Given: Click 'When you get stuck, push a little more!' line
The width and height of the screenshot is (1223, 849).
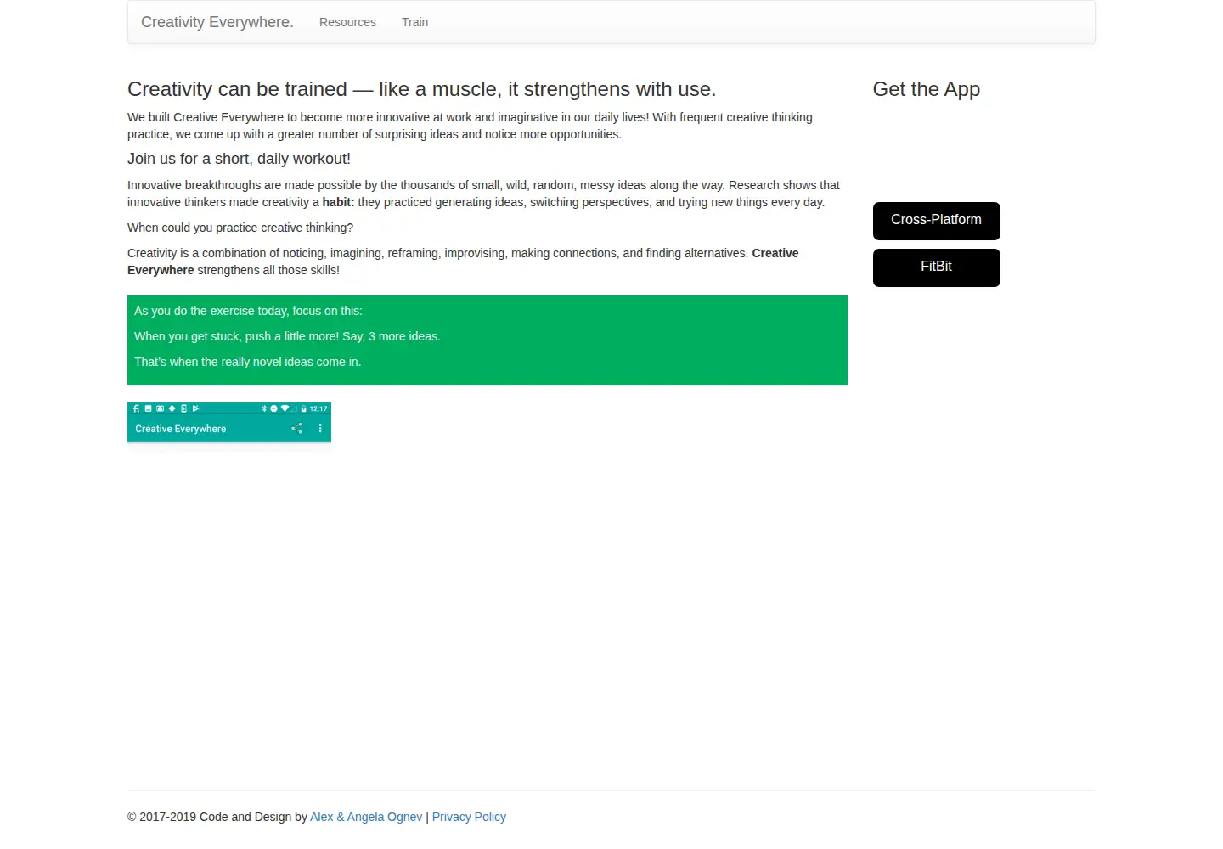Looking at the screenshot, I should [x=287, y=336].
